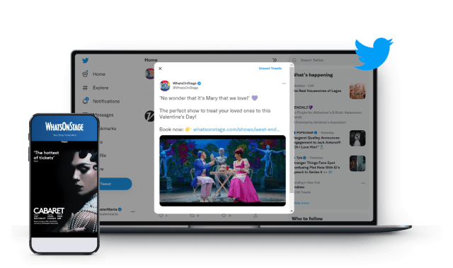The width and height of the screenshot is (453, 268).
Task: Click the Twitter bird logo in sidebar
Action: tap(85, 61)
